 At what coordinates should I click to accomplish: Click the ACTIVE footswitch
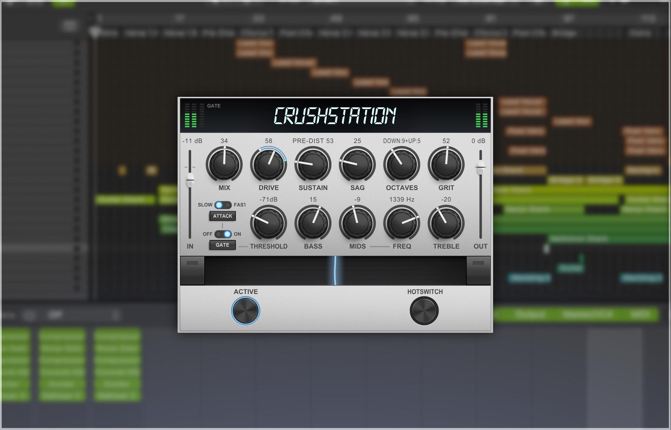246,311
